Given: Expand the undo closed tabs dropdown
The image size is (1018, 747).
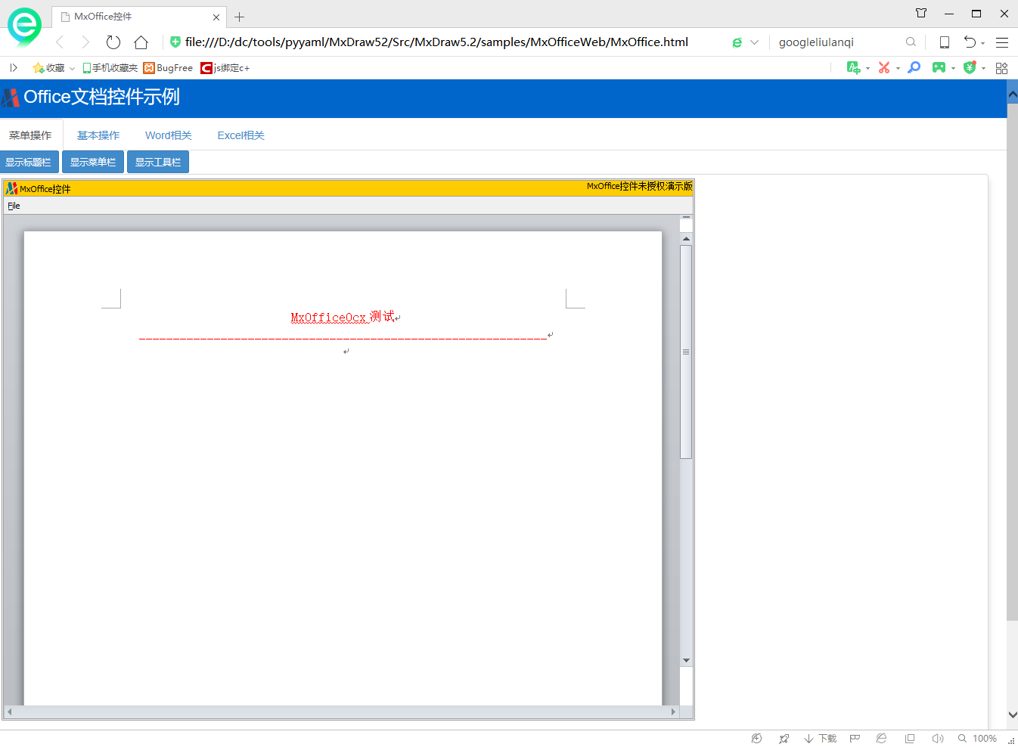Looking at the screenshot, I should pos(983,44).
